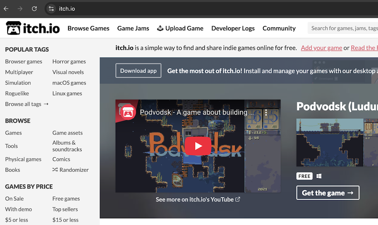The height and width of the screenshot is (225, 378).
Task: Click the Download app button
Action: point(138,71)
